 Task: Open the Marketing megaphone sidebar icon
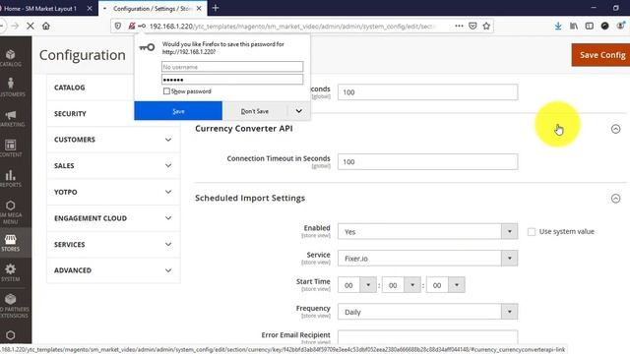pyautogui.click(x=11, y=118)
